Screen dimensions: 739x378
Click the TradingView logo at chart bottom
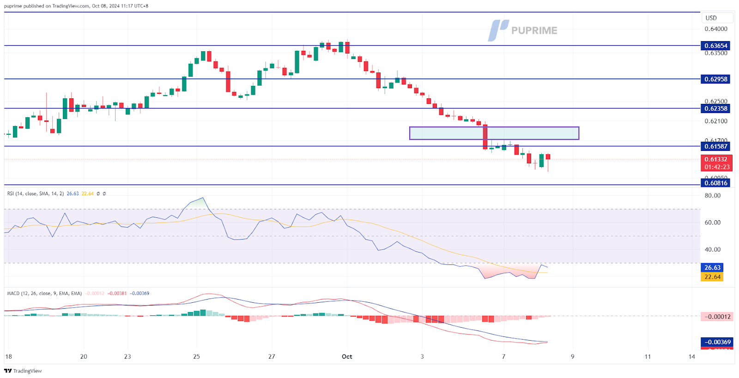(23, 371)
